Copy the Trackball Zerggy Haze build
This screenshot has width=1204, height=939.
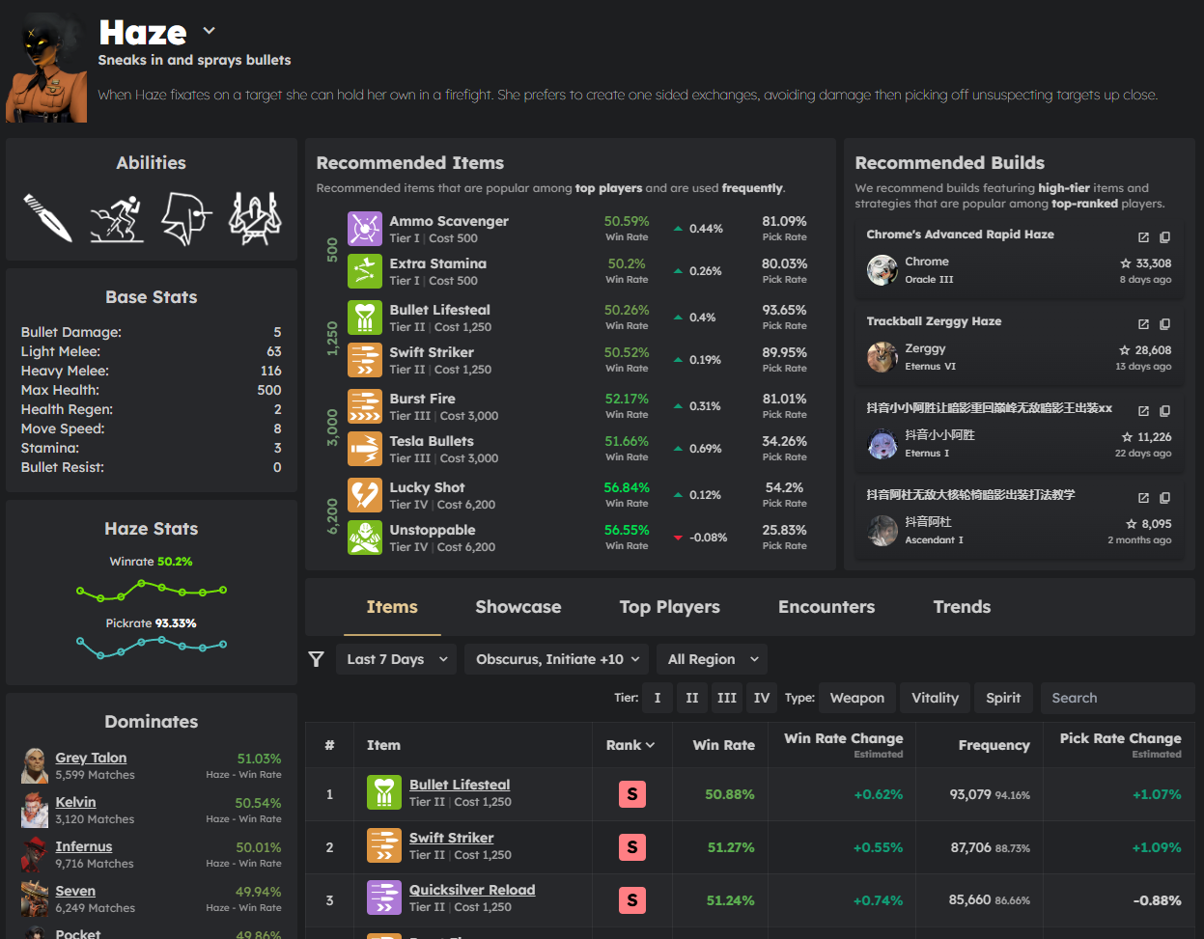1165,324
